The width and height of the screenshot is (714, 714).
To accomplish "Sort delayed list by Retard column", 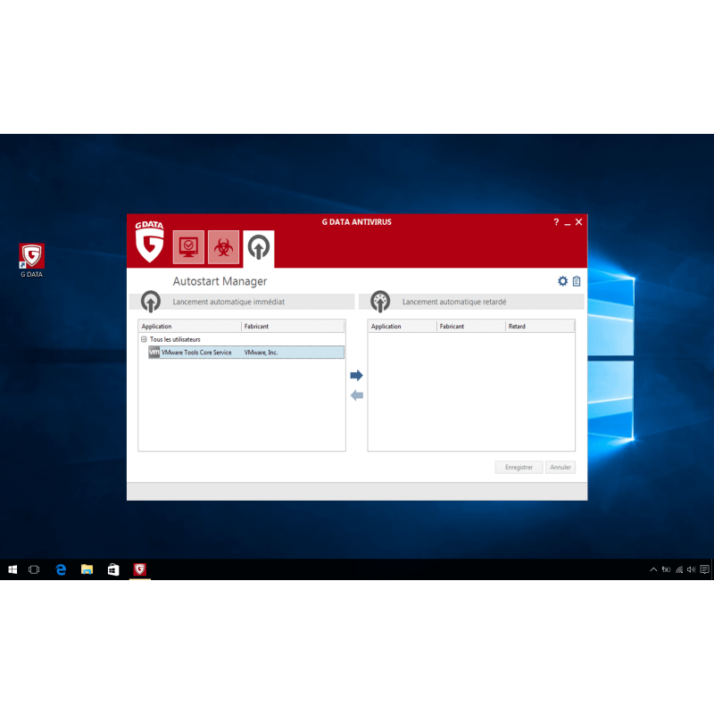I will tap(540, 326).
